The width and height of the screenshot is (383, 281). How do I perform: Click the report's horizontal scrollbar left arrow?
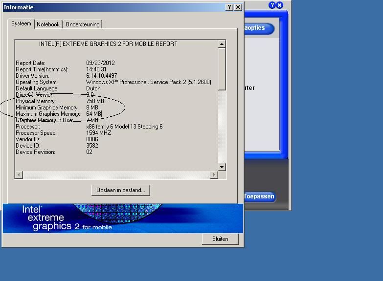coord(19,175)
